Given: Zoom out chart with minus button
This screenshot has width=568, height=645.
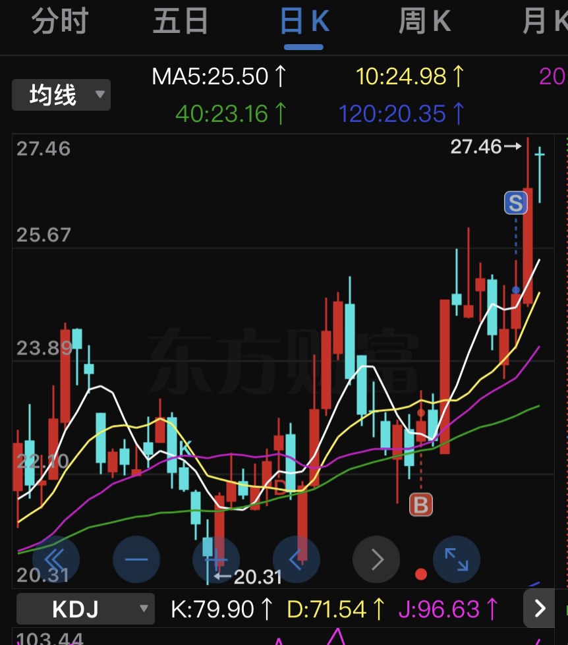Looking at the screenshot, I should (x=136, y=559).
